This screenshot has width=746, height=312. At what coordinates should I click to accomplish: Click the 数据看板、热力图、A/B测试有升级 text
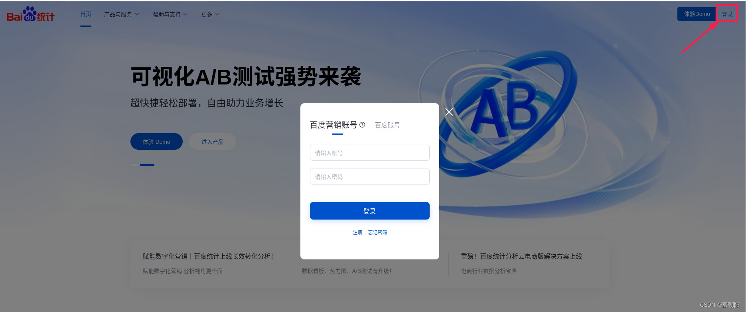346,271
